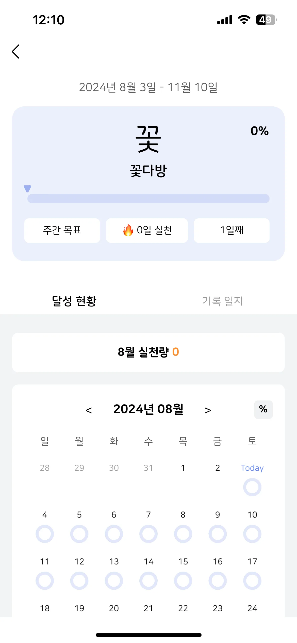Tap the 1일째 button
Screen dimensions: 297x643
(x=232, y=230)
